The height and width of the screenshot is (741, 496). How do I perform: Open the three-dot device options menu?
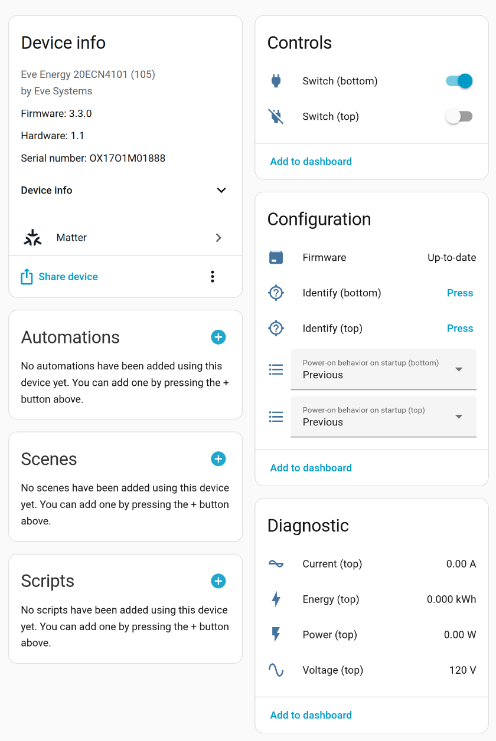point(213,277)
